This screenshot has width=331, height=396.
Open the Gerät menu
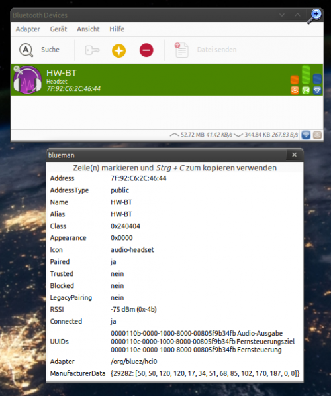point(58,29)
